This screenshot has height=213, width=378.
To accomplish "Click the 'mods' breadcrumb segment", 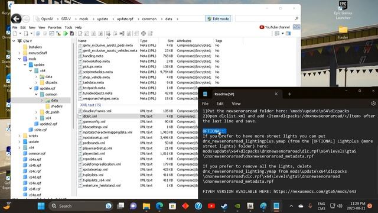I will tap(84, 19).
